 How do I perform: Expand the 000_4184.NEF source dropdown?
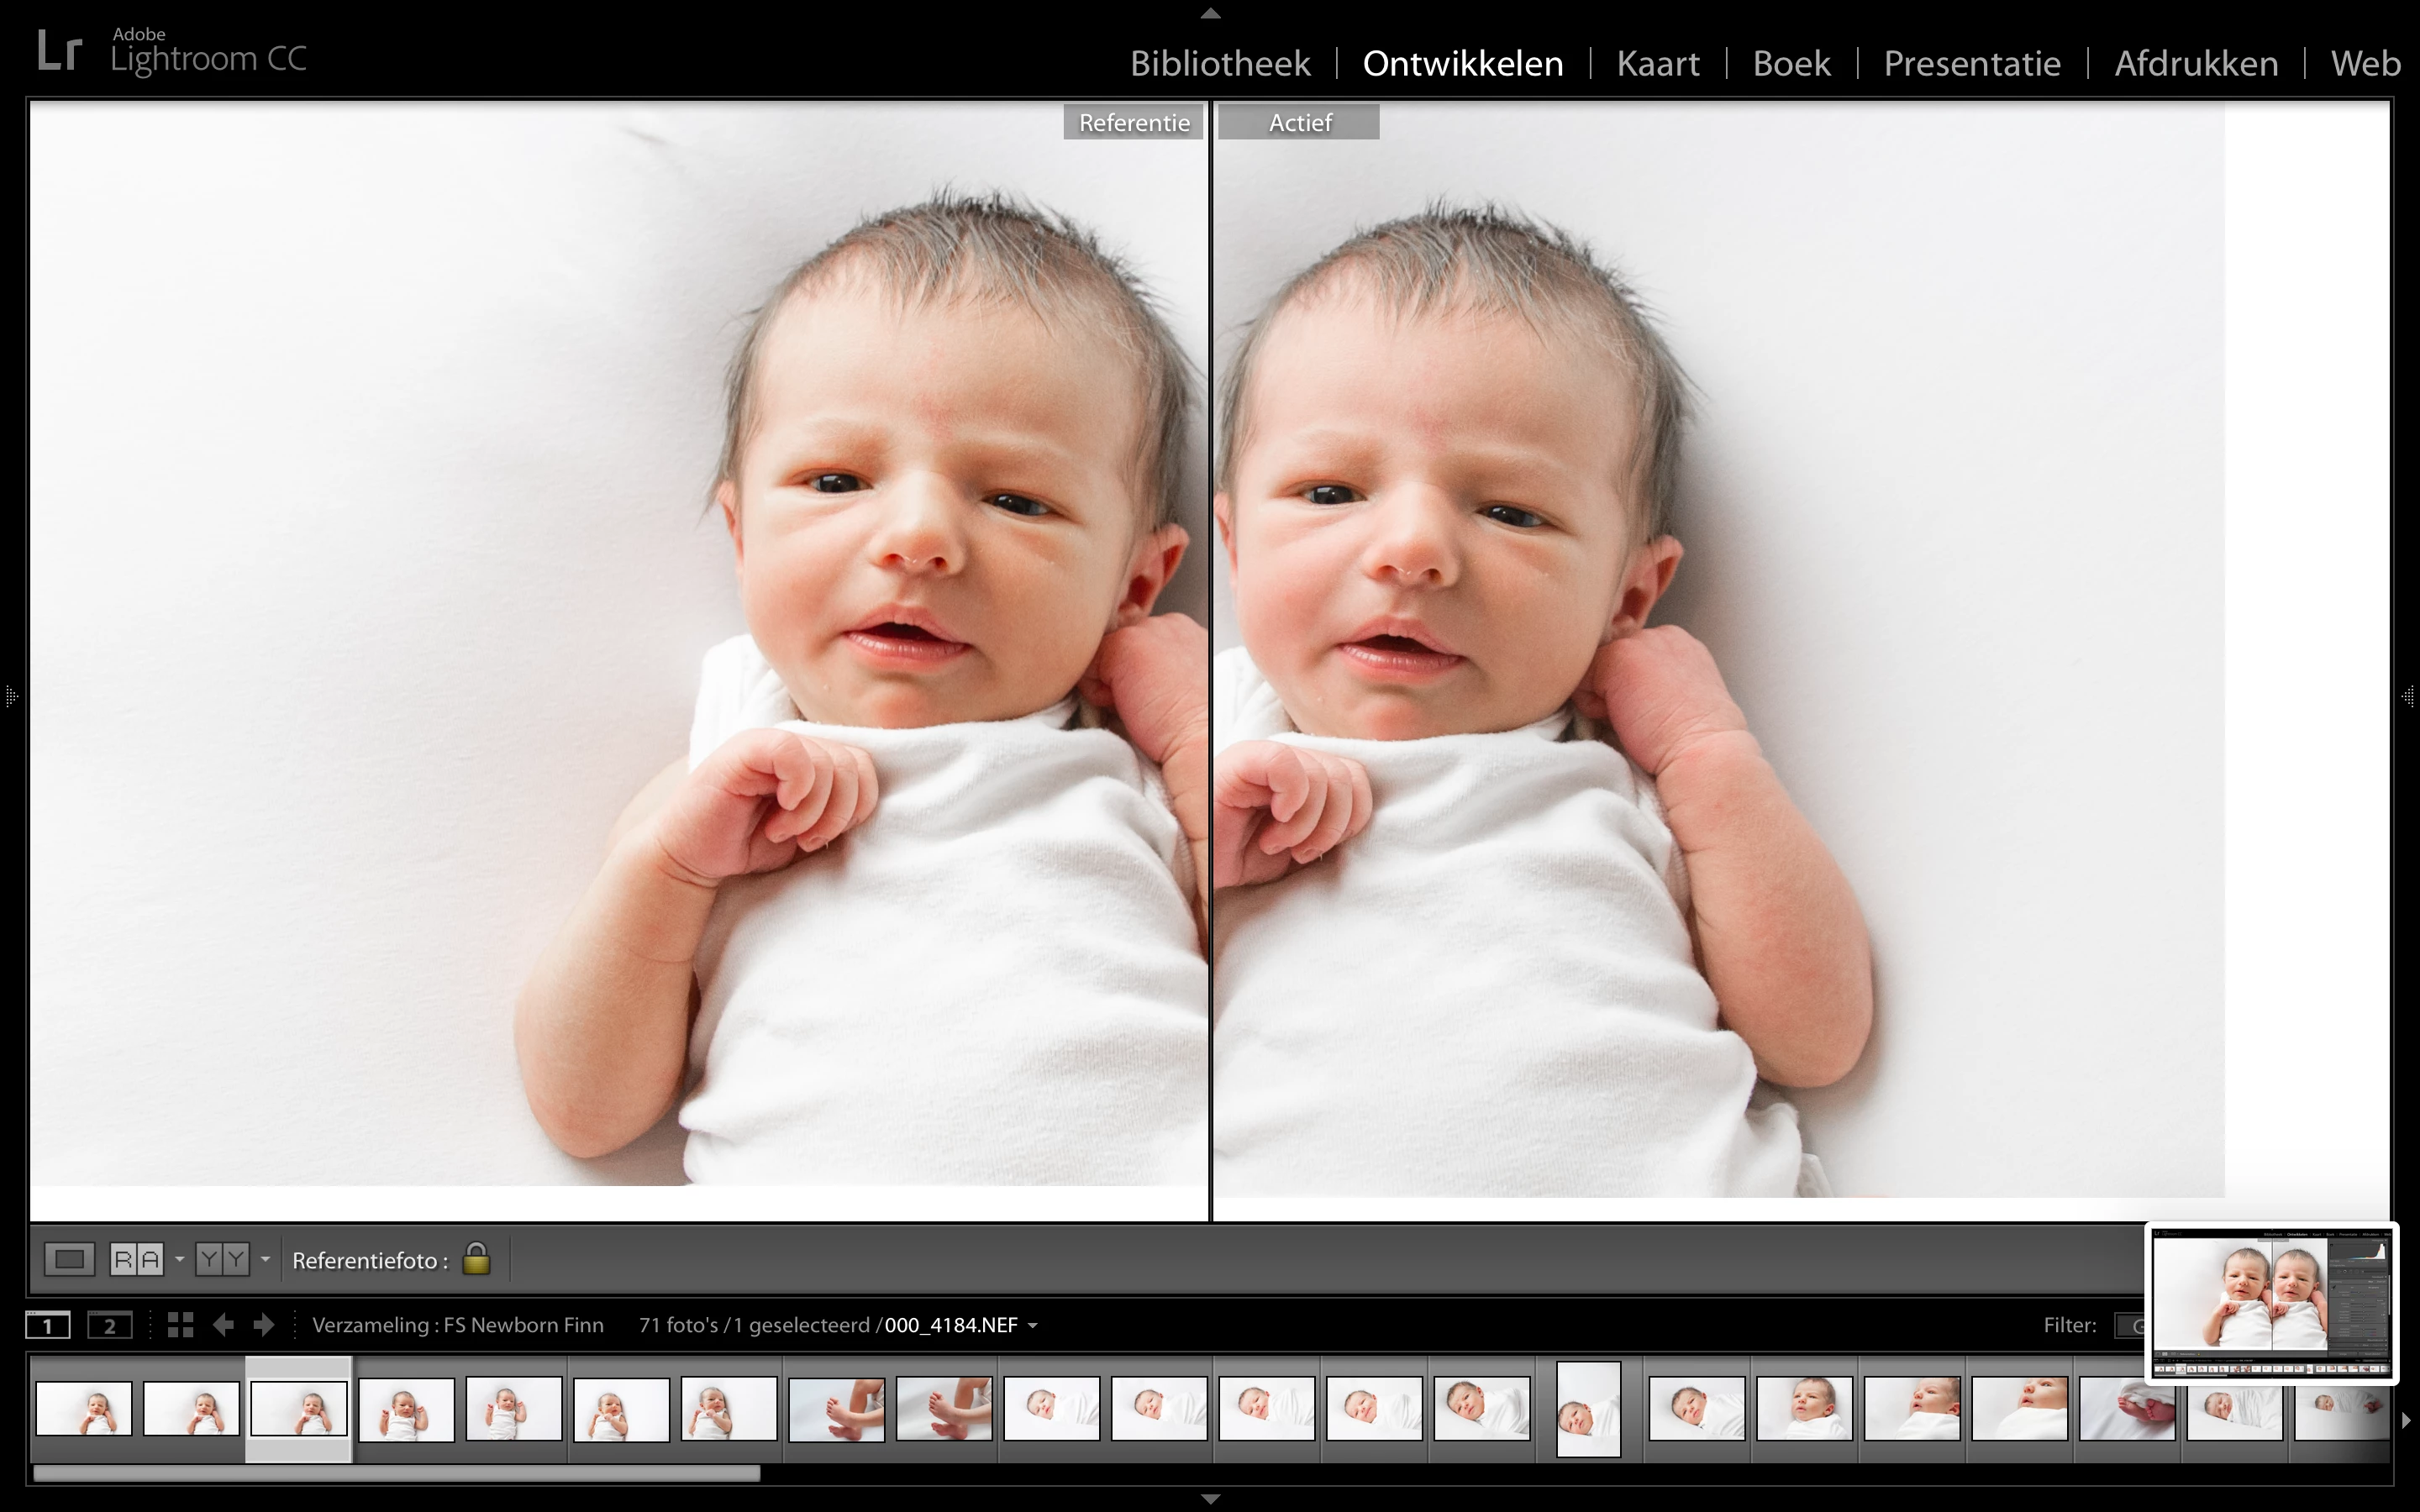(x=1033, y=1326)
